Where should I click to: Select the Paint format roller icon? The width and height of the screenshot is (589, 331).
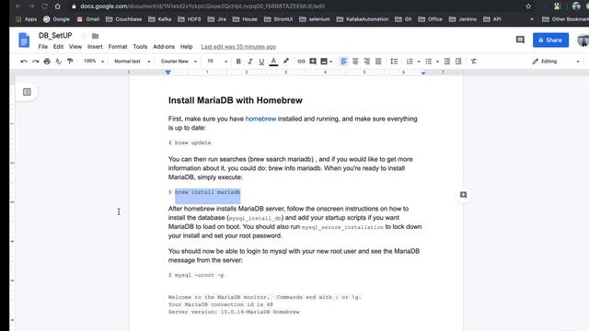70,62
